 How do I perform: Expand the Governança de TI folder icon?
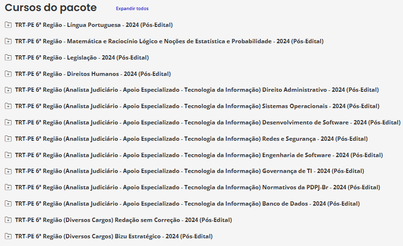pos(8,171)
